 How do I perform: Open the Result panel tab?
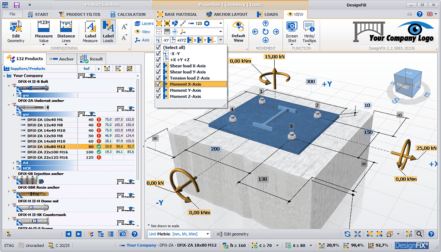coord(92,59)
